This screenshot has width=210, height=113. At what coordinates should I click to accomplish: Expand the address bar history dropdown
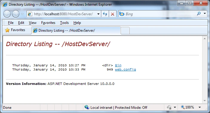98,14
